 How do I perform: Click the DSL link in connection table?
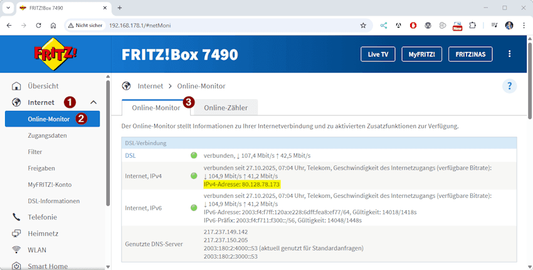[130, 155]
